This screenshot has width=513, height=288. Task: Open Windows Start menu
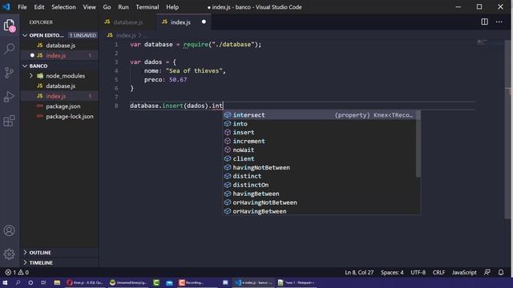[x=5, y=282]
